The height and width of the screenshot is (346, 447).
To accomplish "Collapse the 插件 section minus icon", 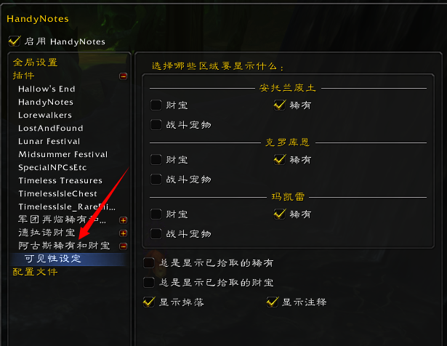I will (x=123, y=76).
